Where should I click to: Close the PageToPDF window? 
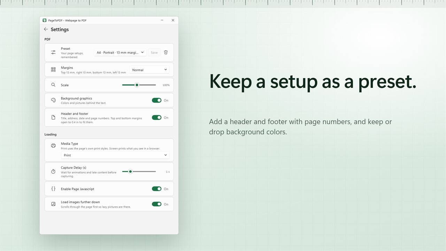173,20
